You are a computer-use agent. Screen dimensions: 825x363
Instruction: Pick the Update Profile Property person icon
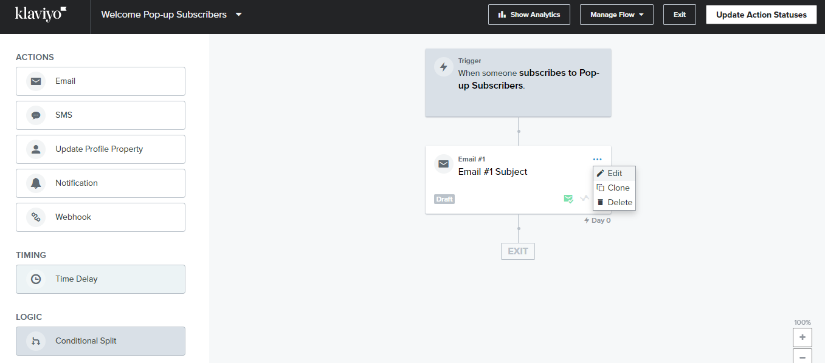36,149
